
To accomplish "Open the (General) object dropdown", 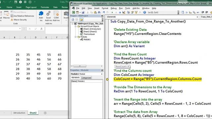I will coord(197,17).
